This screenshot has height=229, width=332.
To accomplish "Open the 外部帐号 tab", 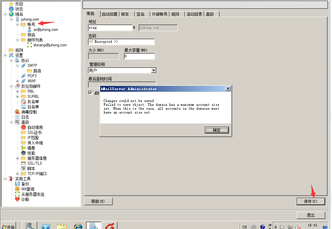I will coord(160,14).
